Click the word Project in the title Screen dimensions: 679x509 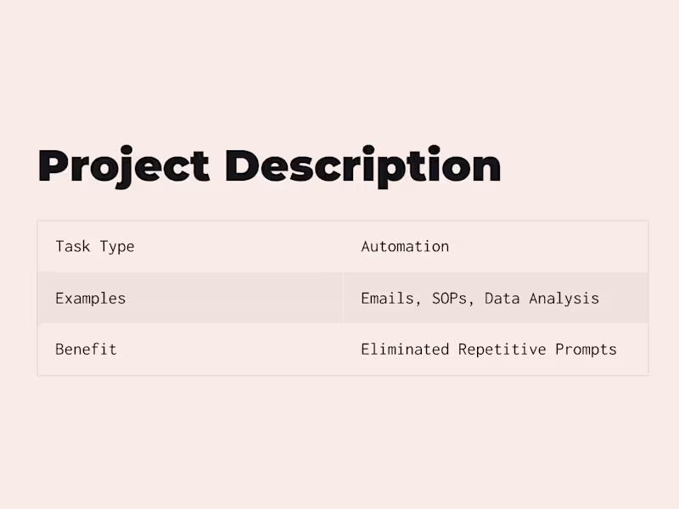124,166
